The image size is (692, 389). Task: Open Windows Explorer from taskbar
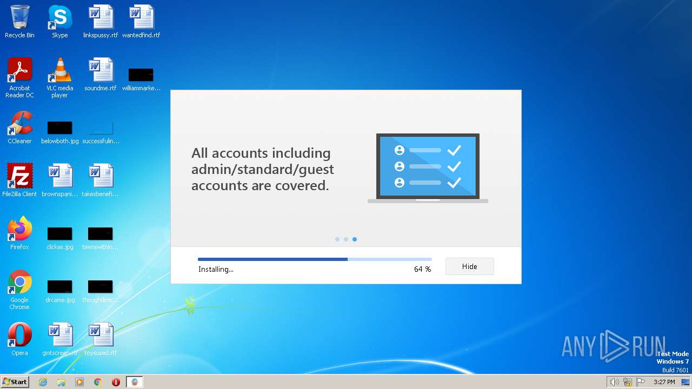click(x=61, y=382)
